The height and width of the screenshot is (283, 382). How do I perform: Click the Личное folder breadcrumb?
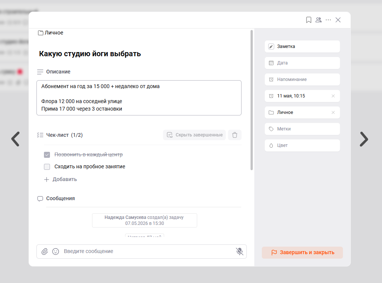coord(51,33)
